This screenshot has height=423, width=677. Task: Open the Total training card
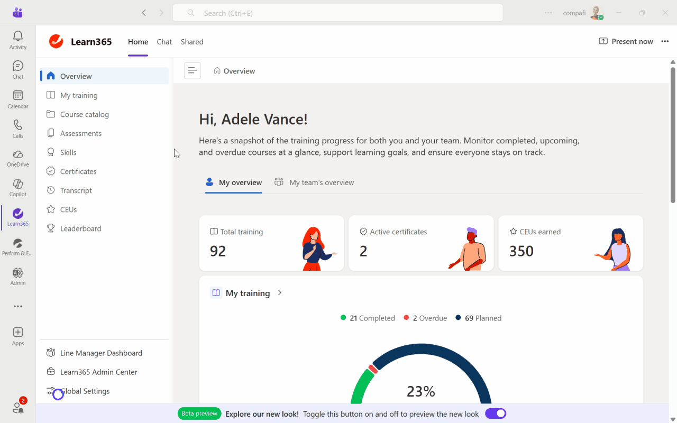point(271,243)
